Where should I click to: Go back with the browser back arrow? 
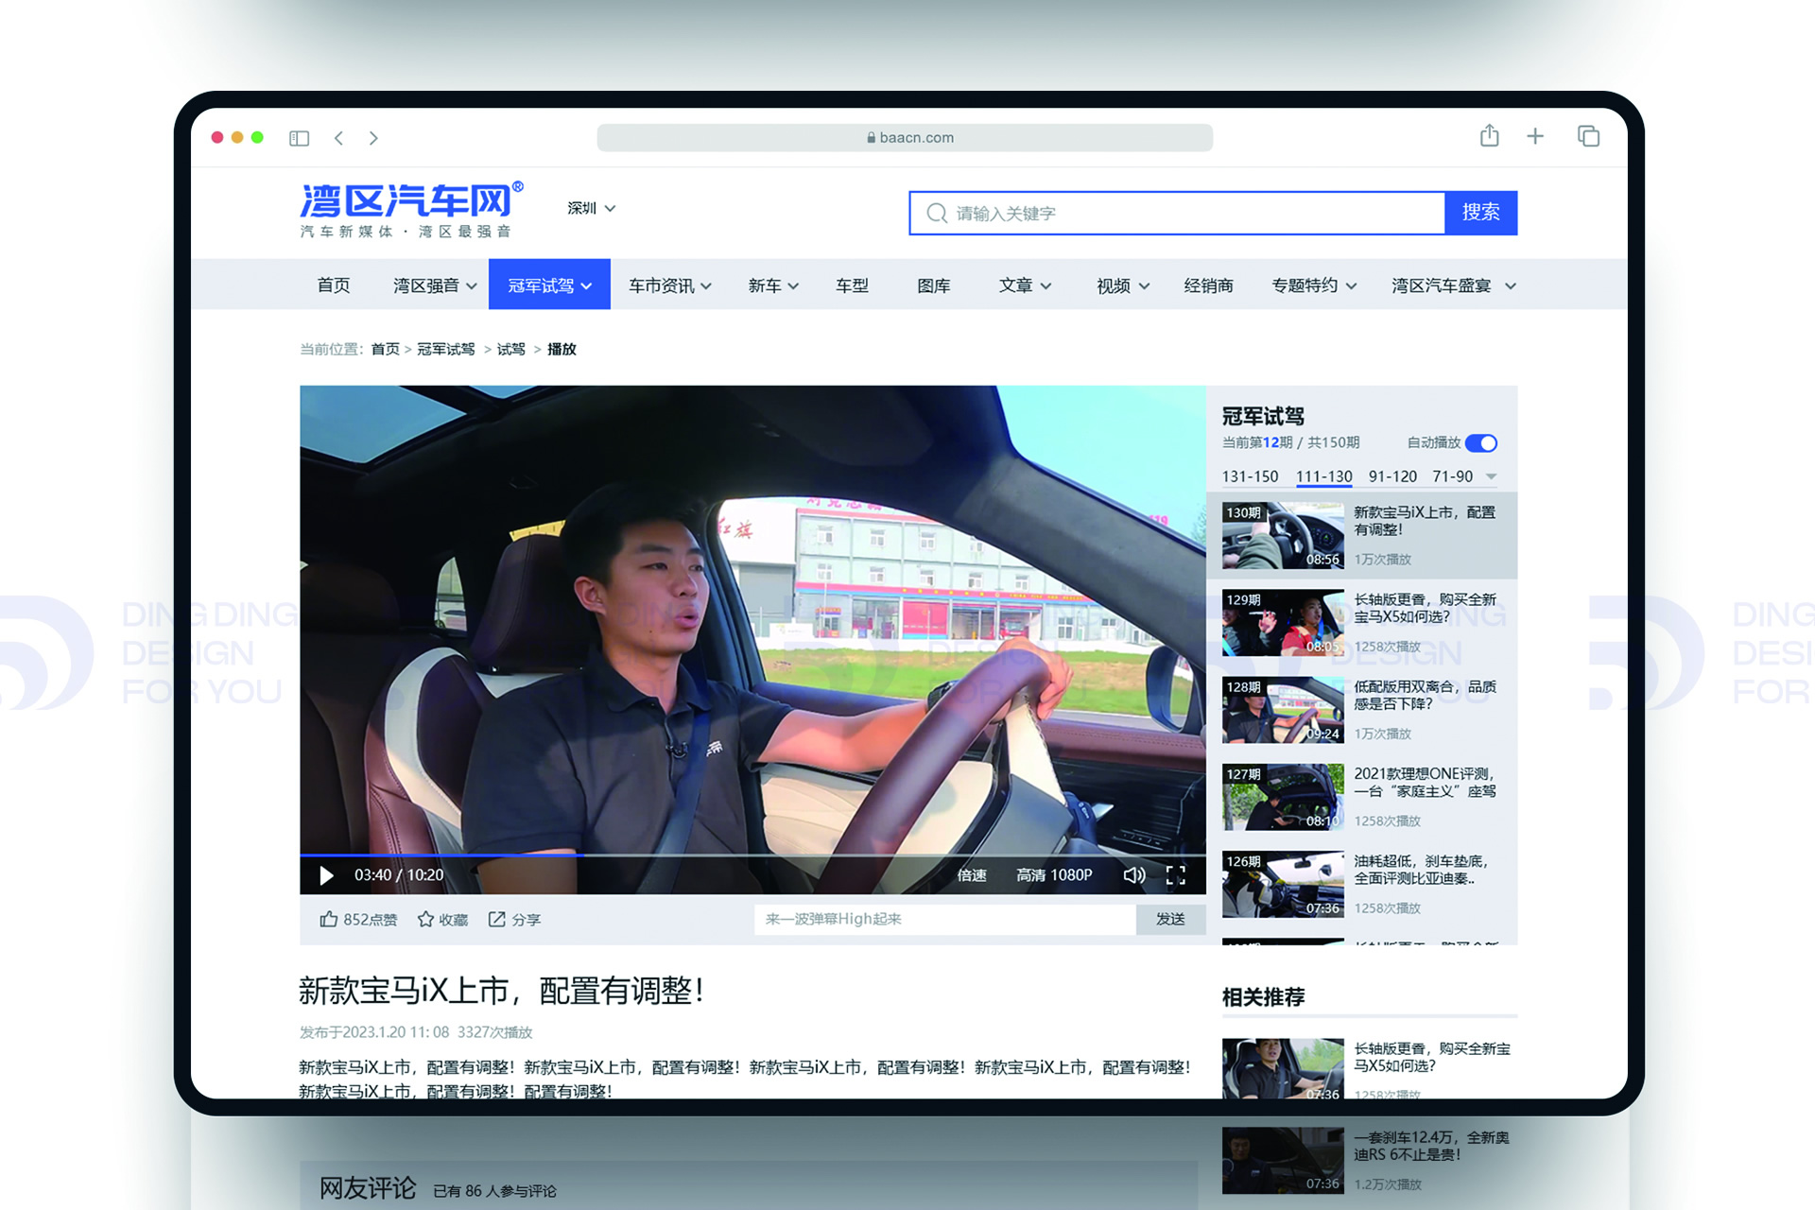click(338, 138)
